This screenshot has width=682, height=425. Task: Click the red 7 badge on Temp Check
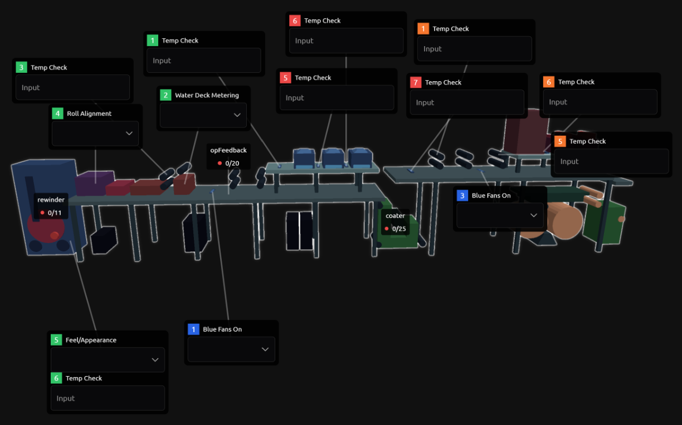coord(415,82)
